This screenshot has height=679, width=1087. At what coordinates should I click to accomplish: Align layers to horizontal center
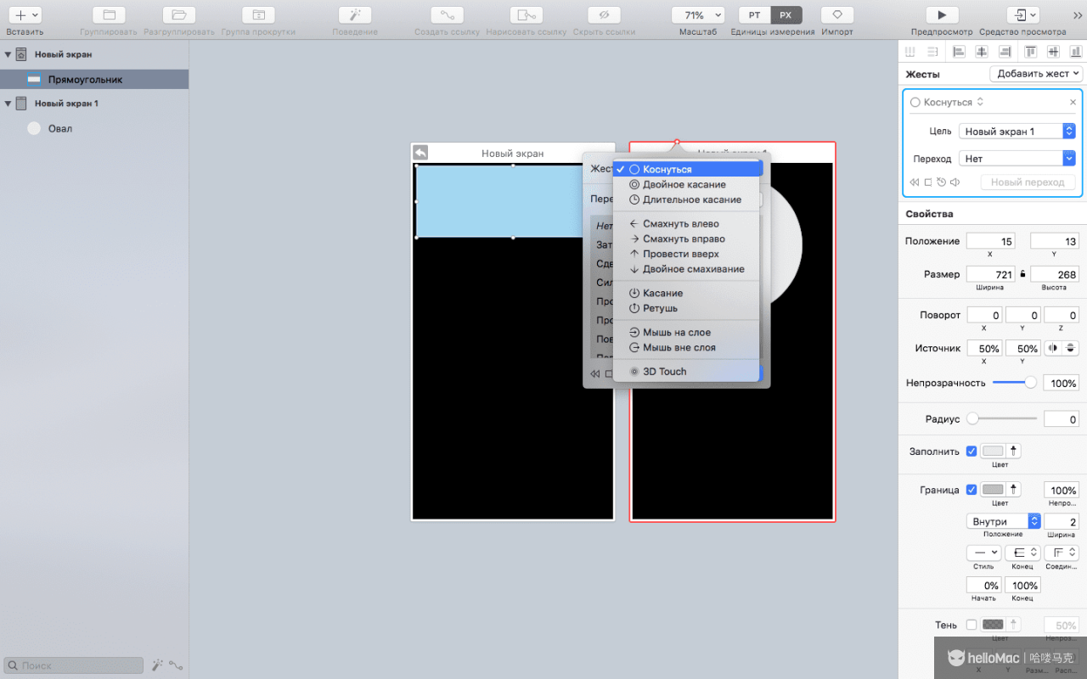pos(983,52)
